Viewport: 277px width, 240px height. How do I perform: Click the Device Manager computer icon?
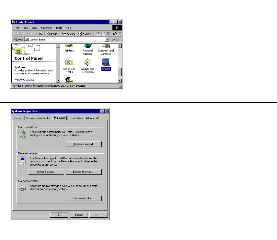click(x=22, y=161)
